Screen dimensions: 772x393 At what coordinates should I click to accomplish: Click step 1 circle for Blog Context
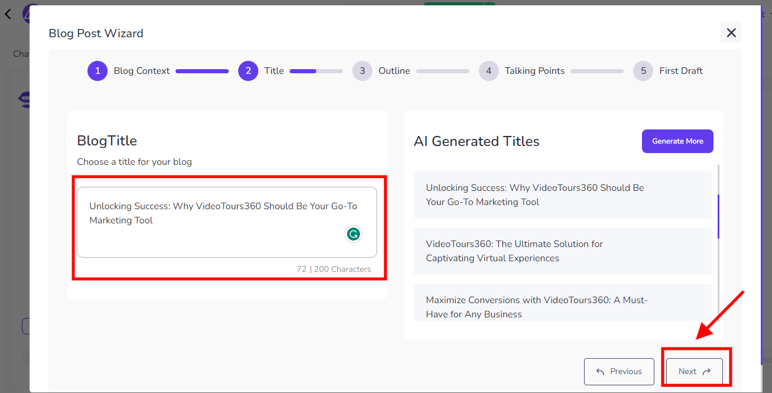[x=98, y=71]
